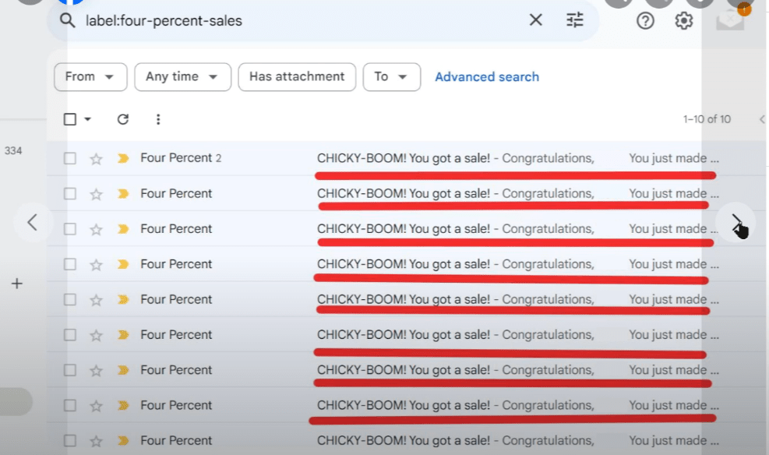Star the fourth Four Percent email
Image resolution: width=769 pixels, height=455 pixels.
96,265
